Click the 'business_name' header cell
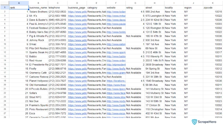The width and height of the screenshot is (223, 127). pyautogui.click(x=38, y=8)
